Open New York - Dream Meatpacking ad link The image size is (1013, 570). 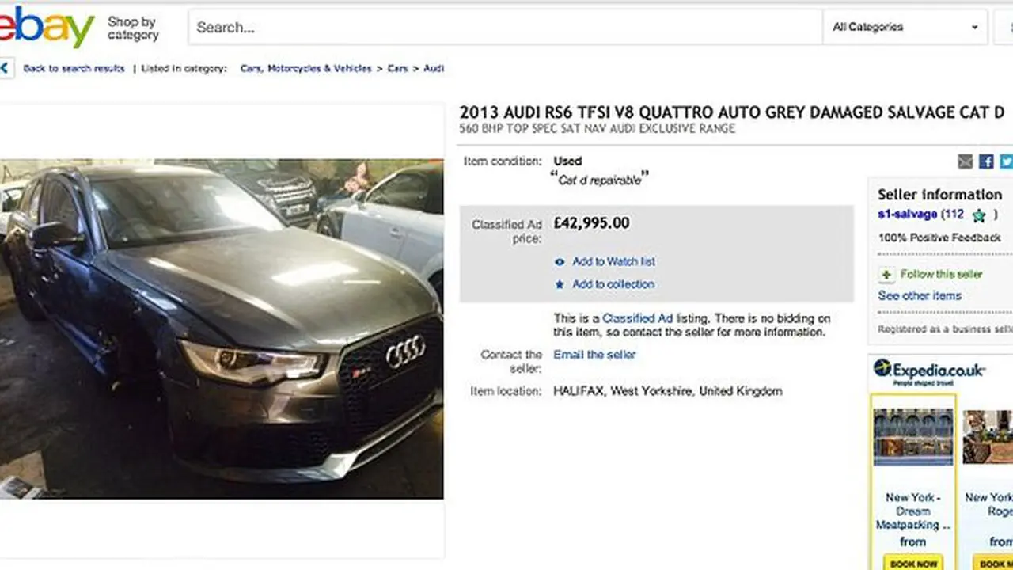tap(913, 511)
